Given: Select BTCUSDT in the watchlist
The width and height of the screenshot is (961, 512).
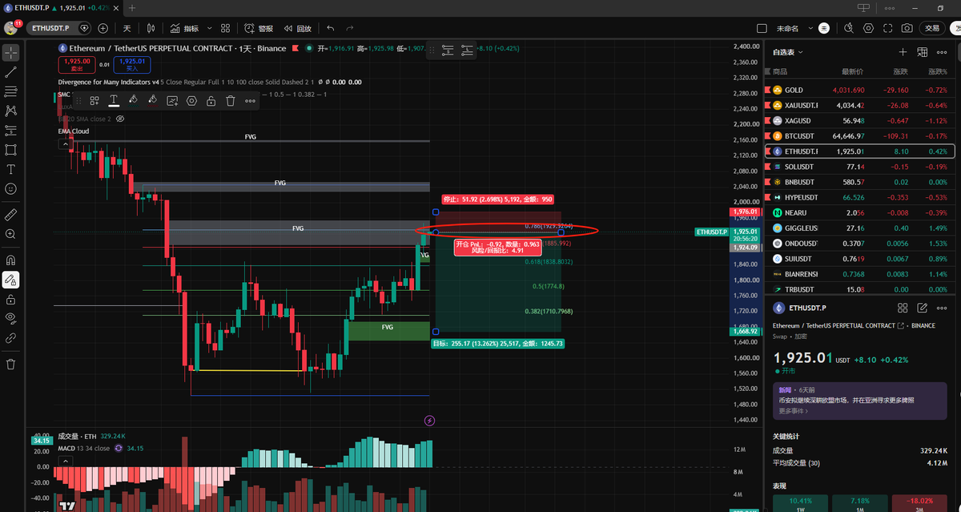Looking at the screenshot, I should tap(859, 135).
